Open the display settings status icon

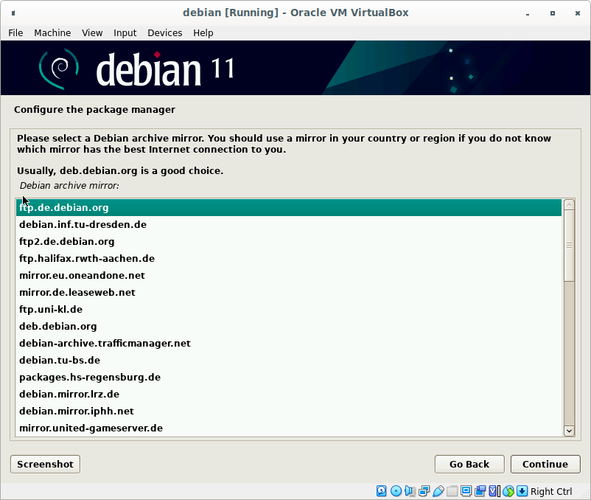[x=466, y=491]
